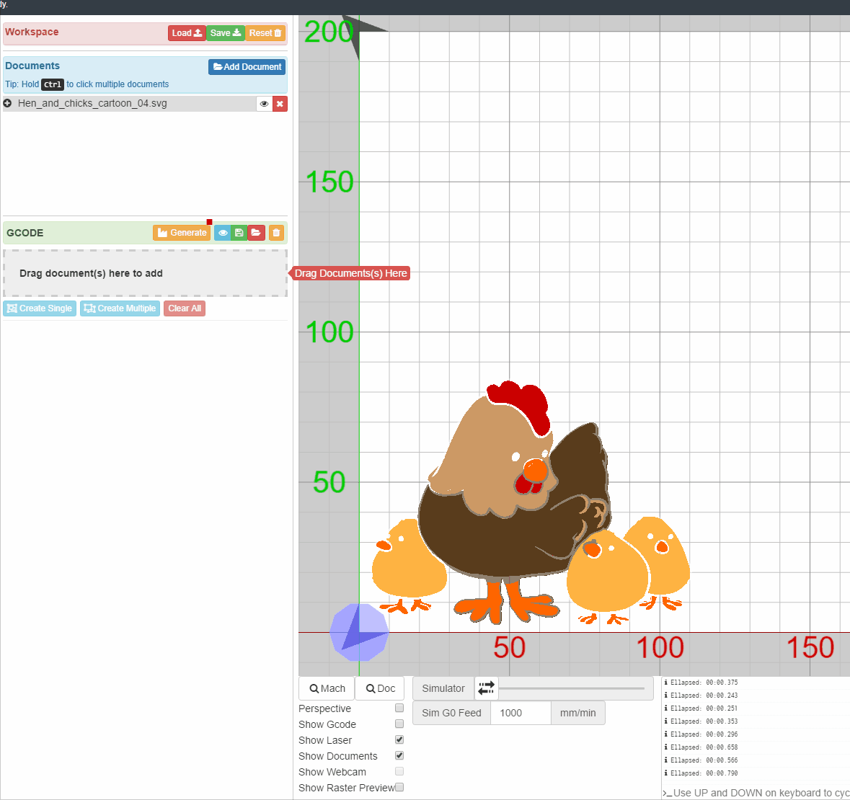Click the Ctrl key tip badge
Image resolution: width=850 pixels, height=800 pixels.
click(x=53, y=84)
